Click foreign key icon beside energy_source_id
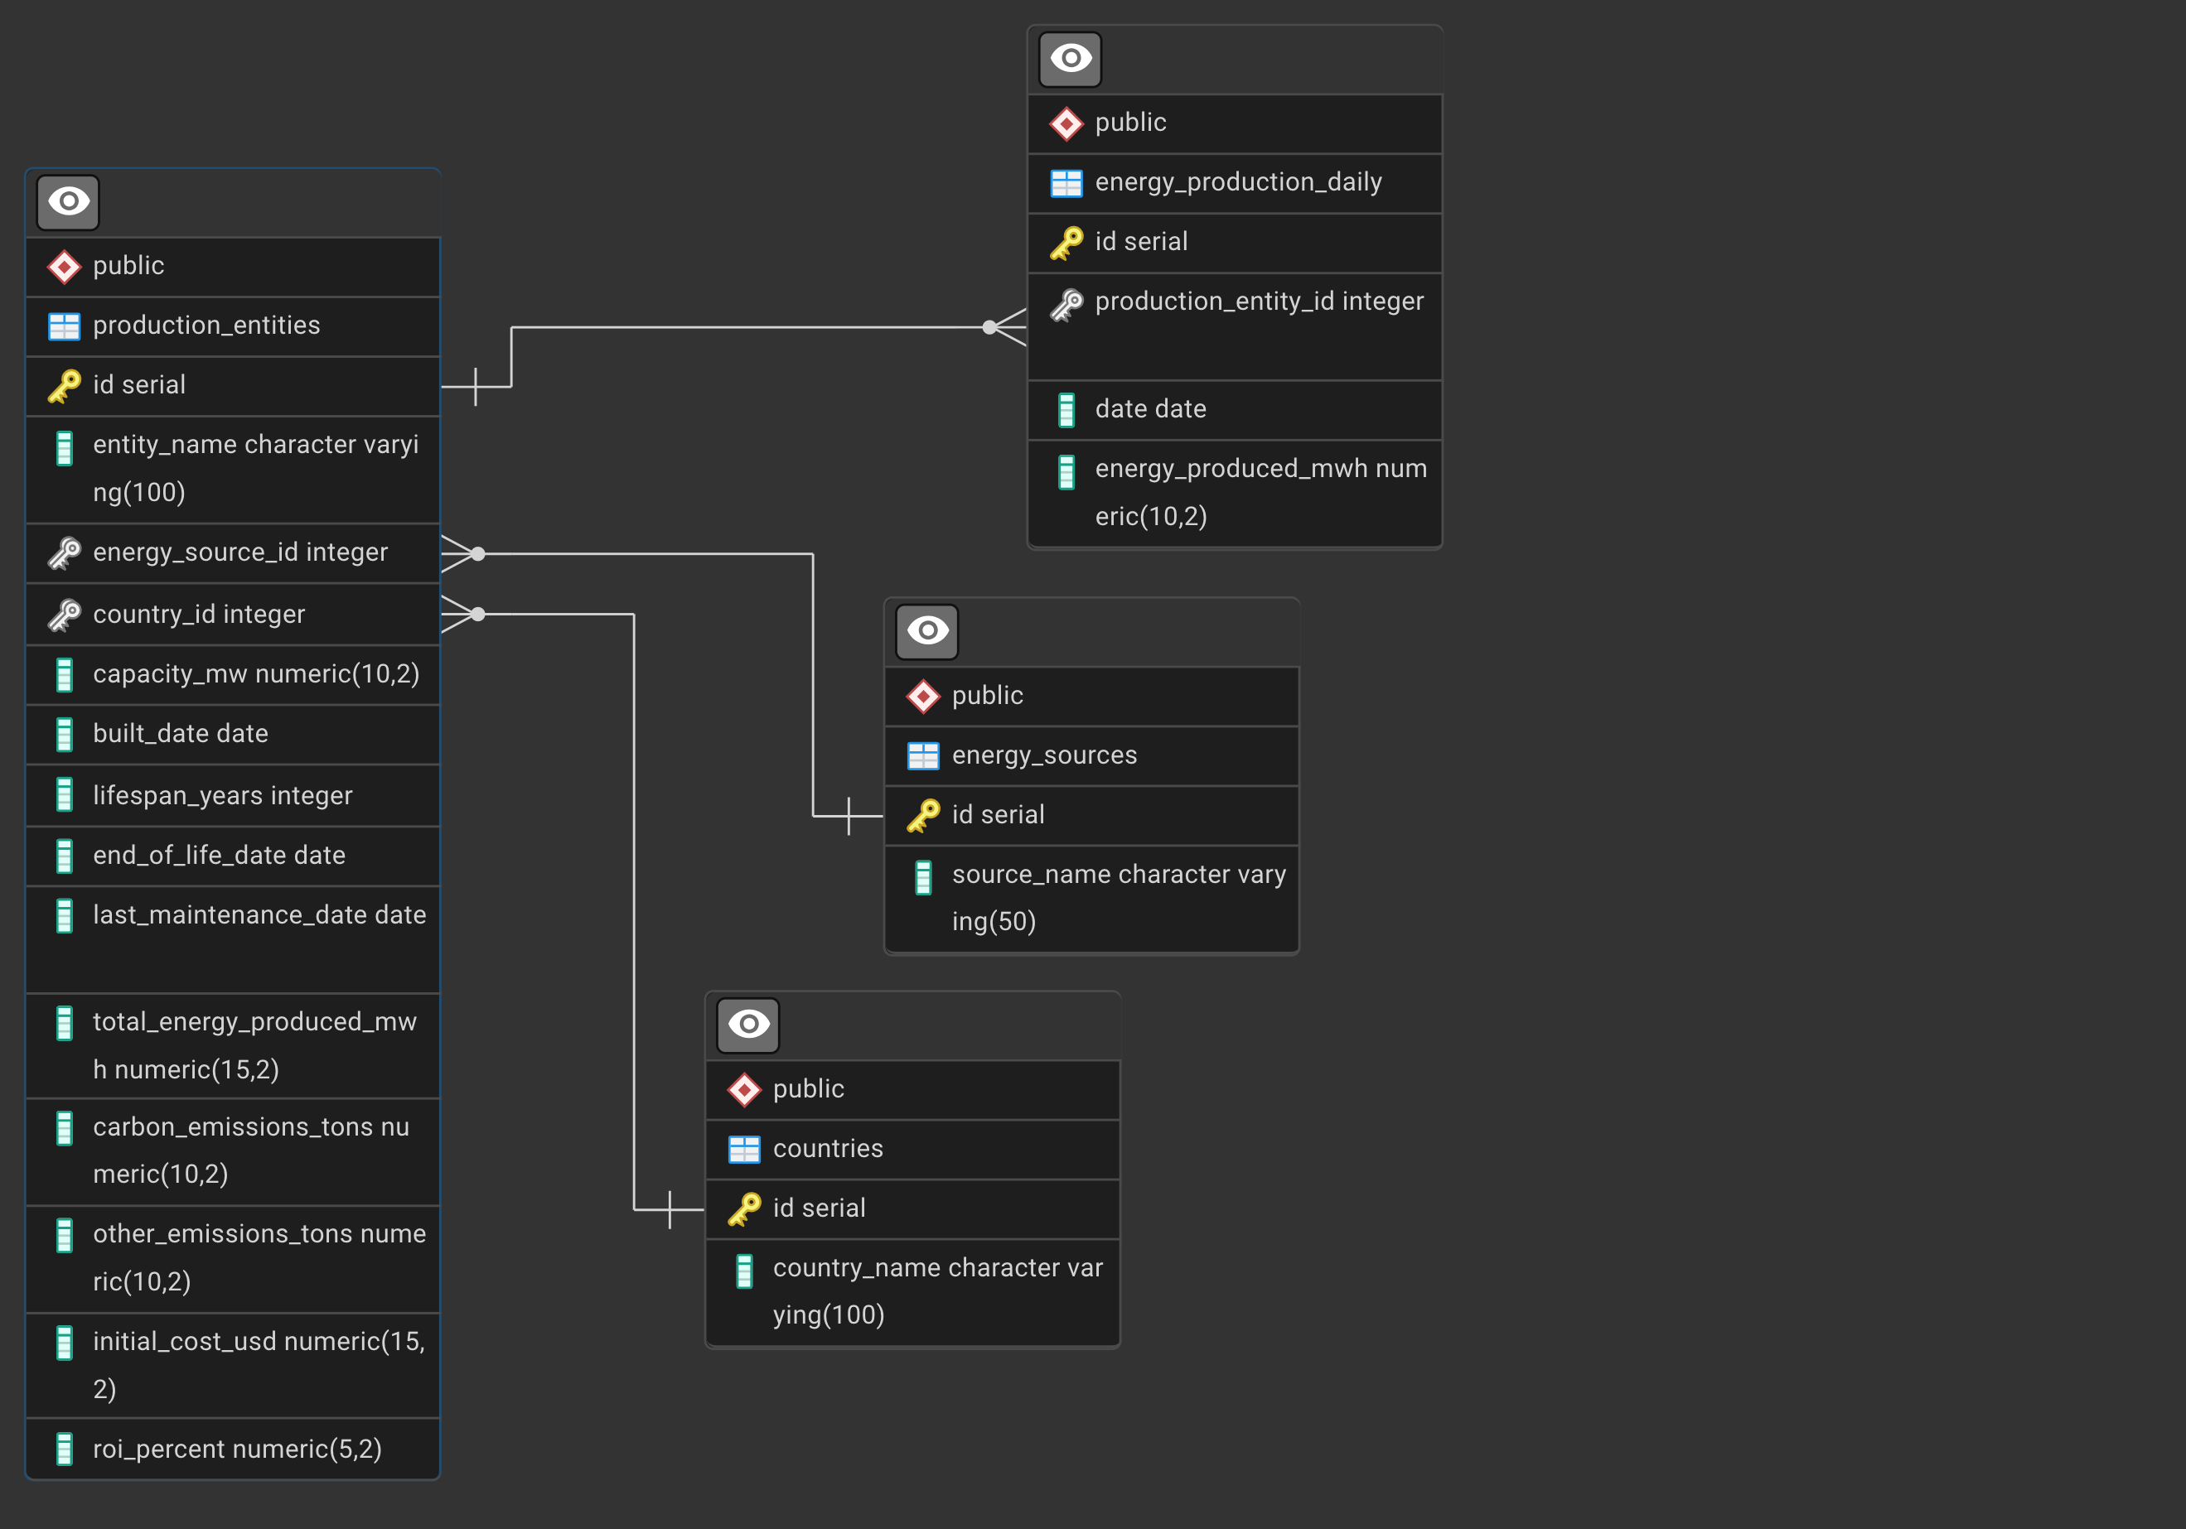2186x1529 pixels. [64, 552]
